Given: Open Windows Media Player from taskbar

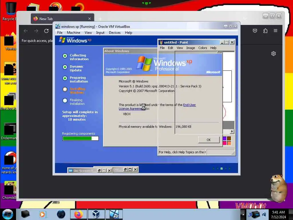Looking at the screenshot, I should pyautogui.click(x=42, y=214).
